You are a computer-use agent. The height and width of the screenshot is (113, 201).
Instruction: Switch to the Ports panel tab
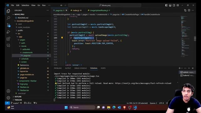coord(103,68)
